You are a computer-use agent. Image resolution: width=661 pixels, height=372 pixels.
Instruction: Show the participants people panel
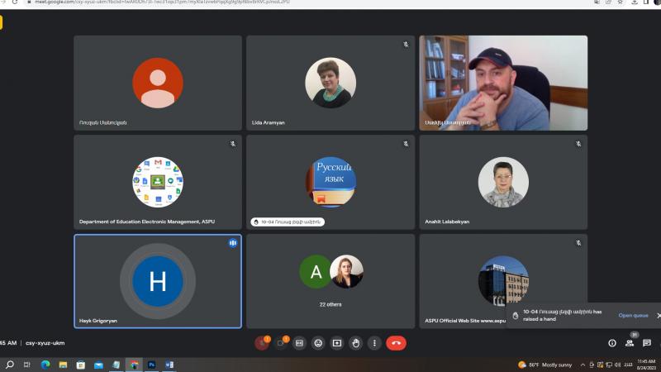click(x=630, y=343)
